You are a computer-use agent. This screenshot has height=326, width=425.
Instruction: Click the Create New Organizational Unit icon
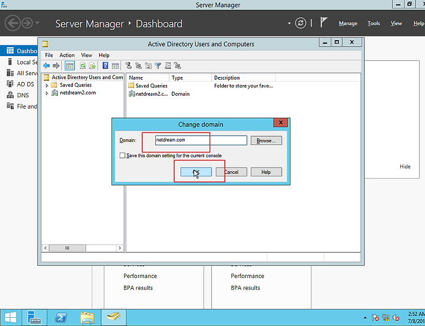point(148,66)
